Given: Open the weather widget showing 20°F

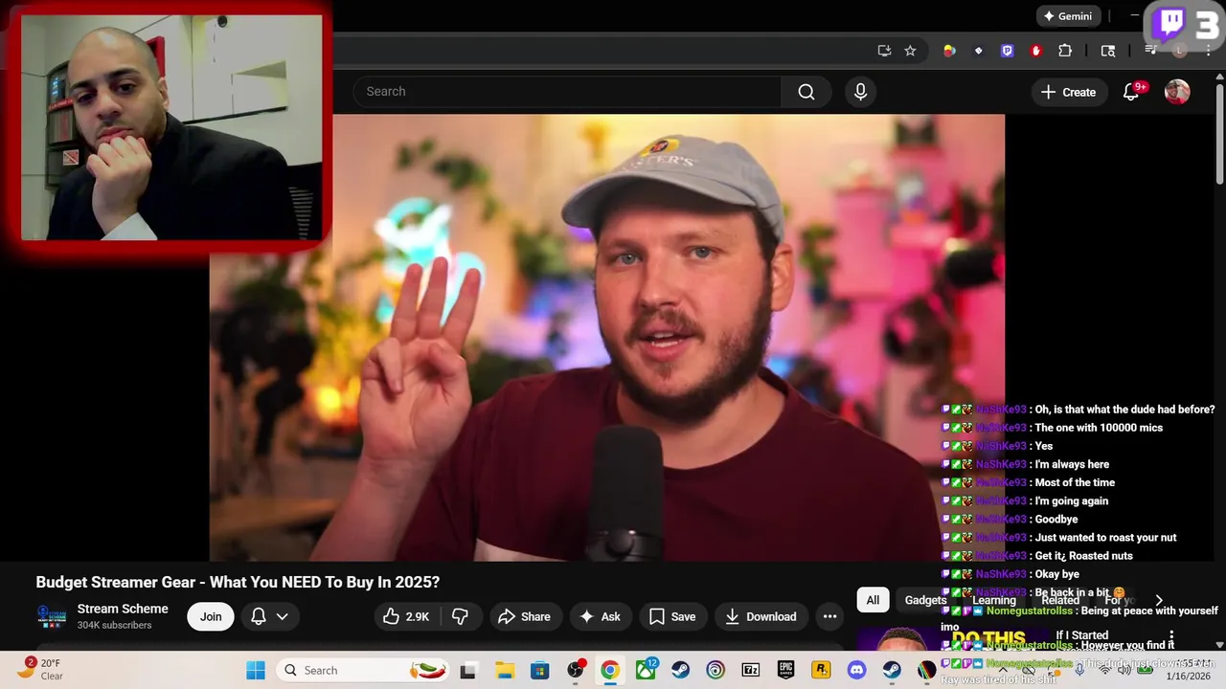Looking at the screenshot, I should pyautogui.click(x=39, y=670).
